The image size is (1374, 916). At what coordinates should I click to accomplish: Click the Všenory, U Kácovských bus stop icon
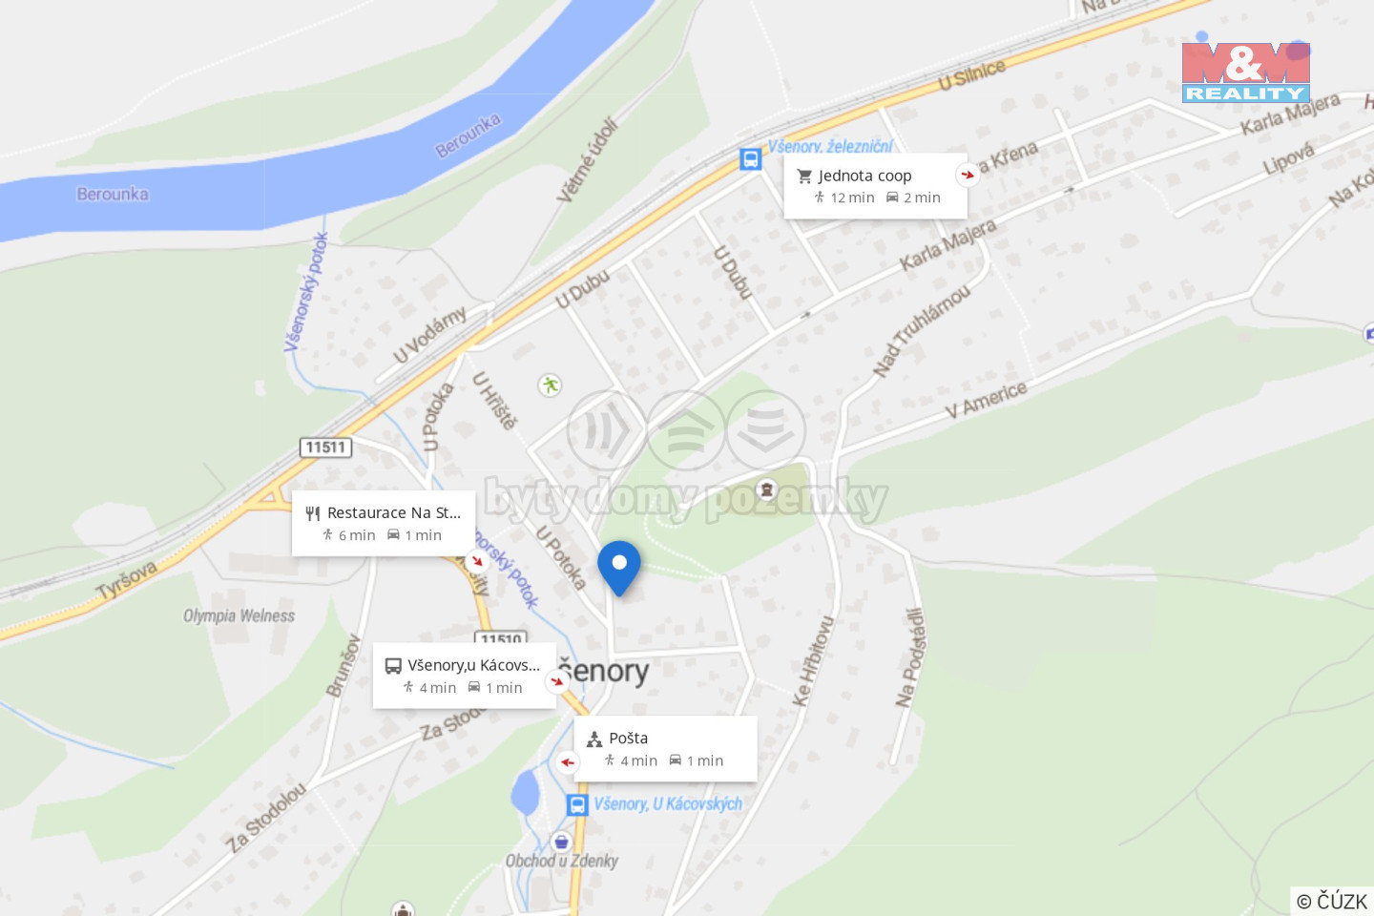click(x=577, y=804)
